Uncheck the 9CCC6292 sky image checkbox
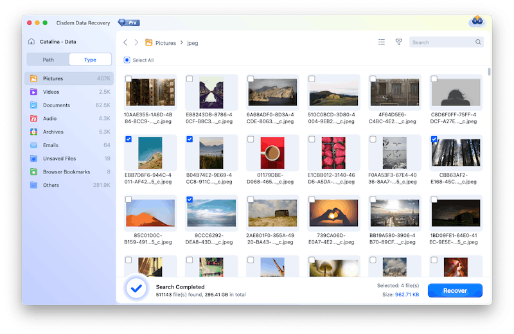This screenshot has width=514, height=334. [190, 200]
